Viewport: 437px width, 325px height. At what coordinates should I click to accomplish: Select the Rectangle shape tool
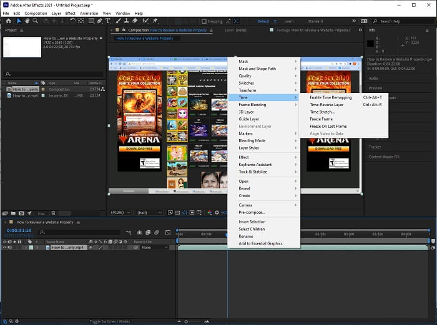[91, 21]
